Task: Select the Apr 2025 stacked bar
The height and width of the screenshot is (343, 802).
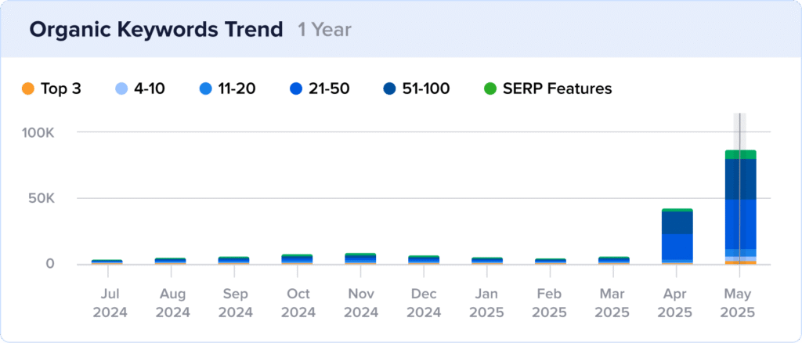Action: point(677,236)
